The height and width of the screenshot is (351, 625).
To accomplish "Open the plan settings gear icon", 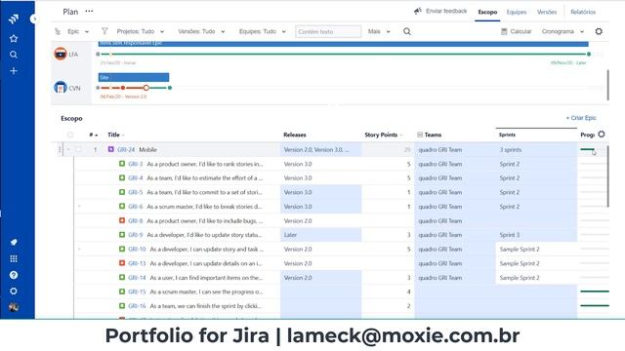I will point(599,31).
